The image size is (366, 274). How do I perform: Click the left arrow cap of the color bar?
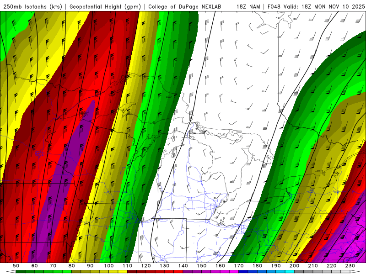click(11, 271)
